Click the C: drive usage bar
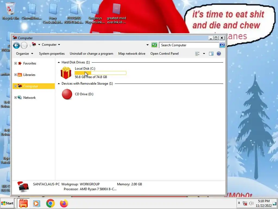Screen dimensions: 278x209 coord(100,73)
